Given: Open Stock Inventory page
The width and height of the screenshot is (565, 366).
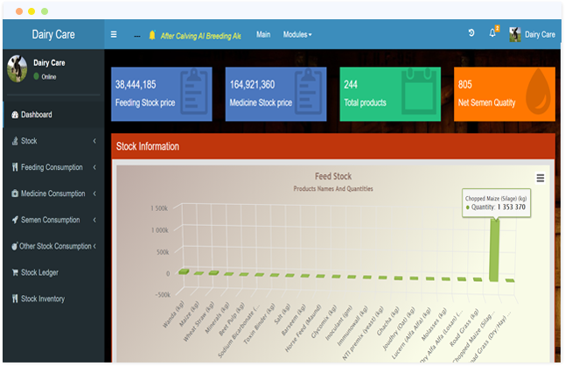Looking at the screenshot, I should [x=53, y=299].
